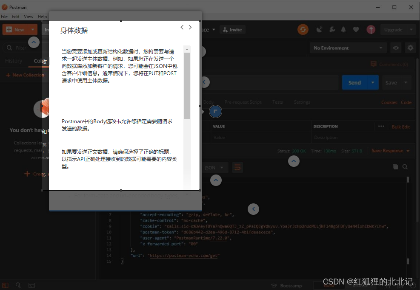Image resolution: width=420 pixels, height=290 pixels.
Task: Open search in the response pane
Action: point(405,166)
